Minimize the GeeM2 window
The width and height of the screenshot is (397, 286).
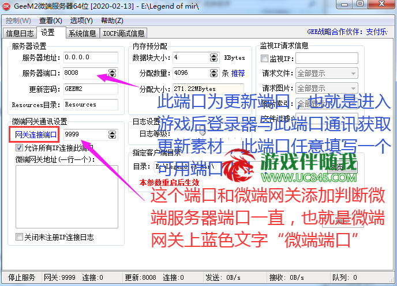[x=344, y=4]
